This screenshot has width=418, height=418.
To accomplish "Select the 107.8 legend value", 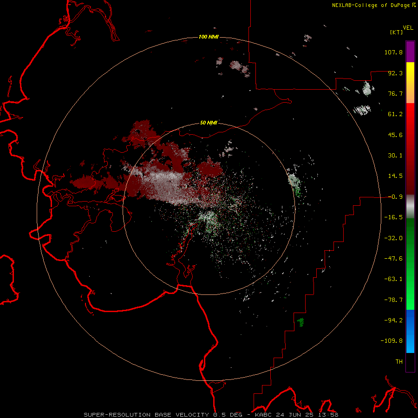I will pos(393,52).
